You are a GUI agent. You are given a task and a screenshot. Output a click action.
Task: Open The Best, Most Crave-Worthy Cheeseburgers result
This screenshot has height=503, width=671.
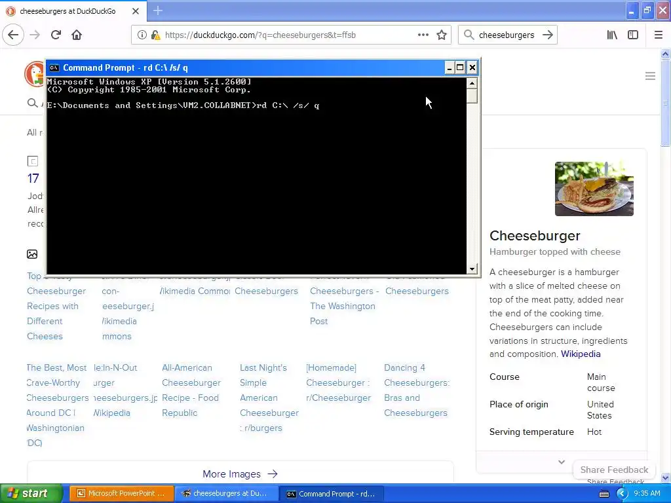pos(58,405)
